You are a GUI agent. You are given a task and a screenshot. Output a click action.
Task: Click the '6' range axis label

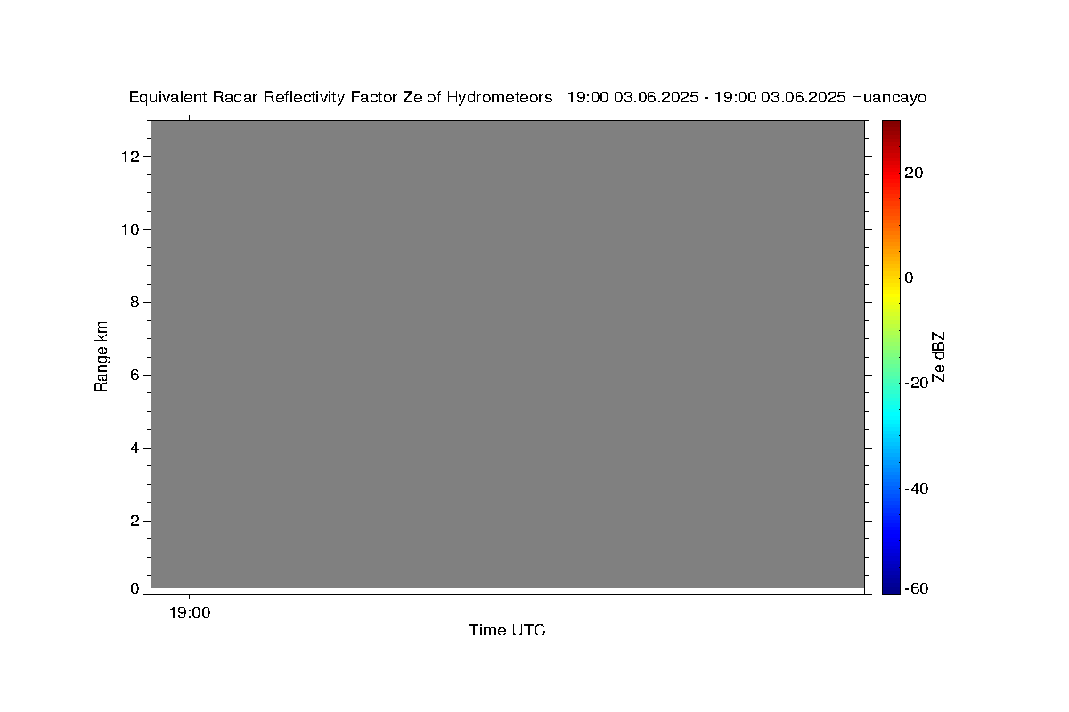click(x=136, y=375)
